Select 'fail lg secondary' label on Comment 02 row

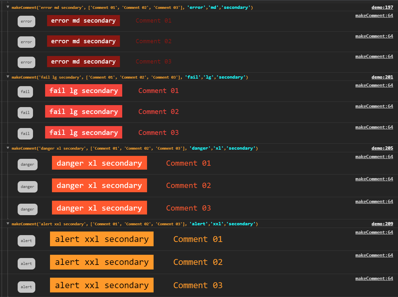84,111
